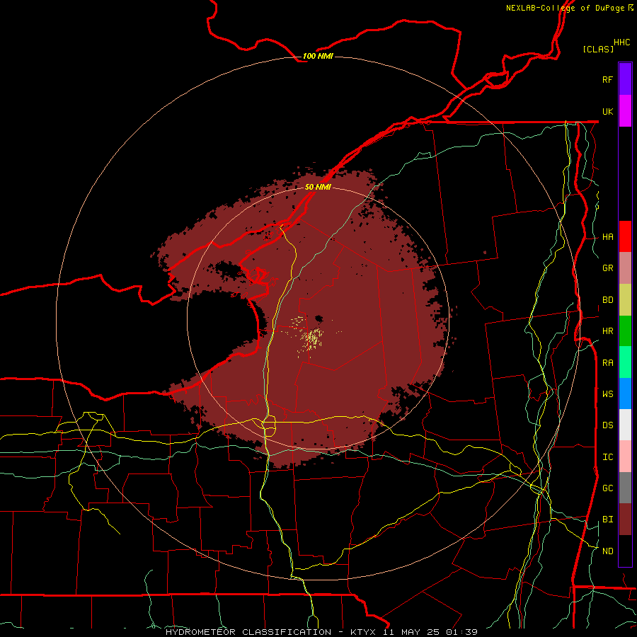Click the RF legend label
Screen dimensions: 637x637
607,79
